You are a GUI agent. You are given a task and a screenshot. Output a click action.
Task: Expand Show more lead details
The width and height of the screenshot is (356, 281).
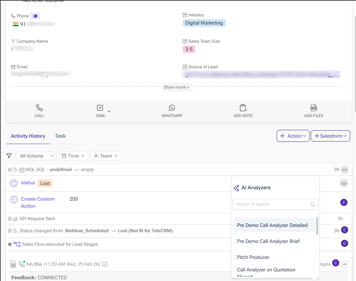pos(177,87)
